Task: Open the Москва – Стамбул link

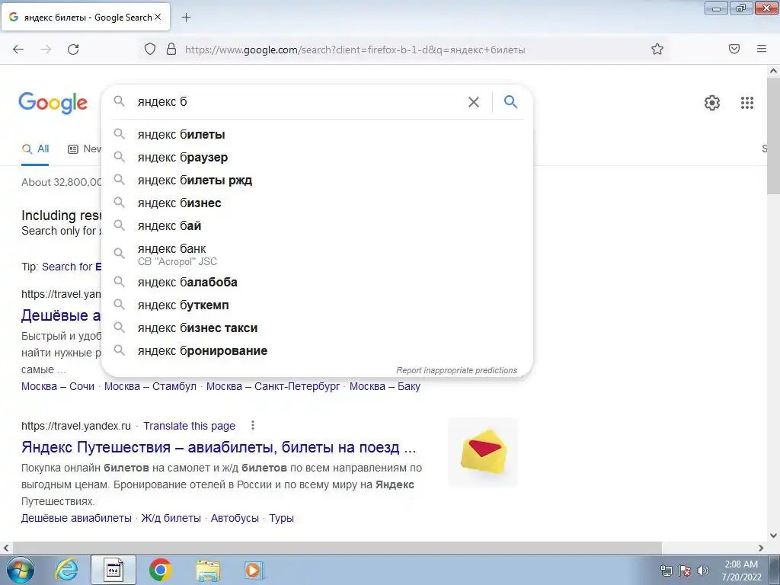Action: pyautogui.click(x=150, y=386)
